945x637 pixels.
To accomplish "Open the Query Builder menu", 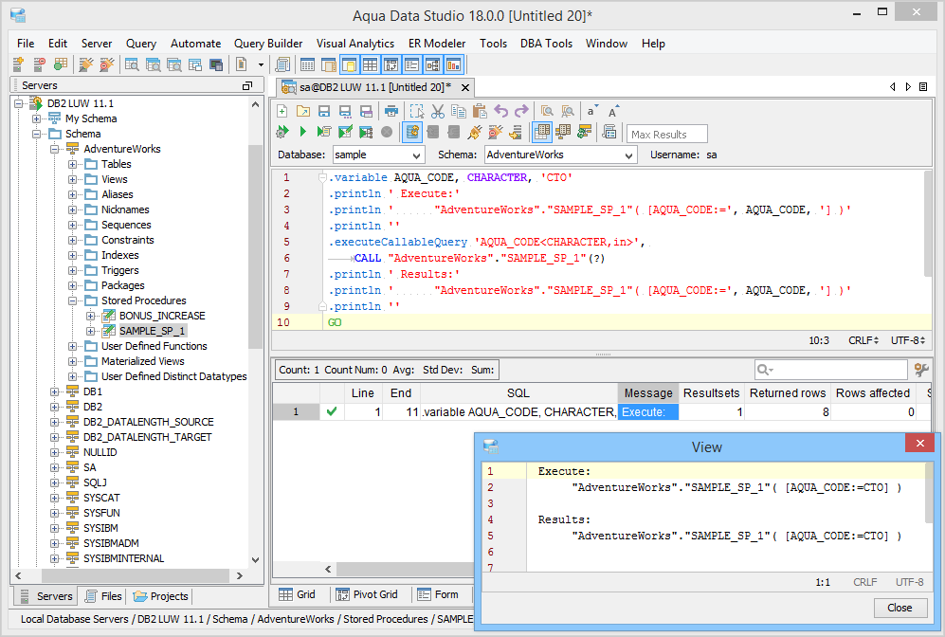I will point(268,44).
